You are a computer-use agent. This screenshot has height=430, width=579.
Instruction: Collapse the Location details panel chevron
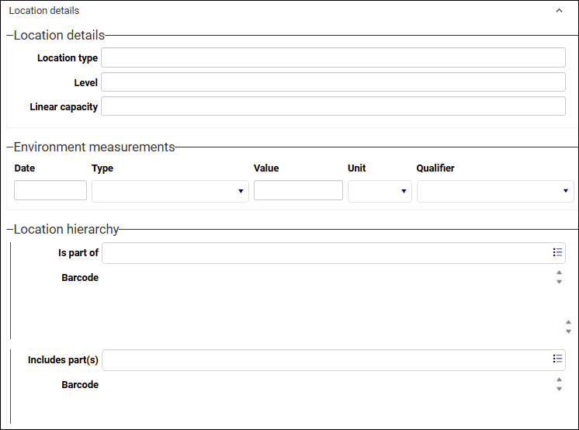[559, 11]
